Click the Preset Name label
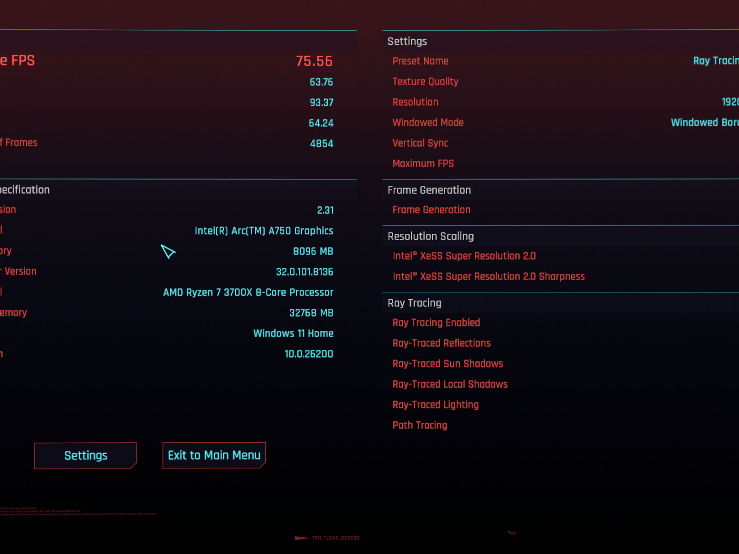 pos(420,61)
